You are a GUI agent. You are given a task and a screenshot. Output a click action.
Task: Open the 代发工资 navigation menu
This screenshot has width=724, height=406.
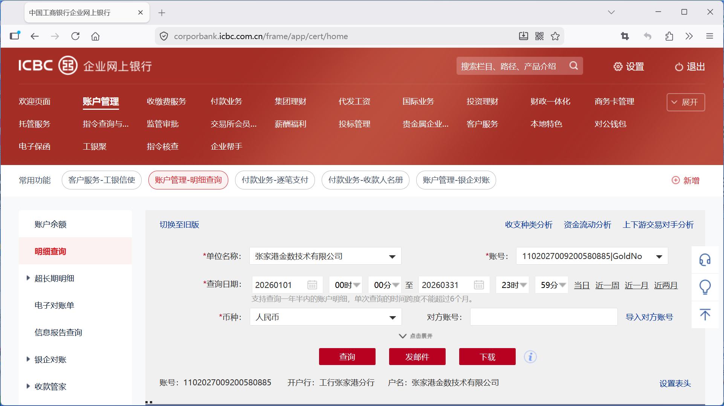click(x=354, y=101)
